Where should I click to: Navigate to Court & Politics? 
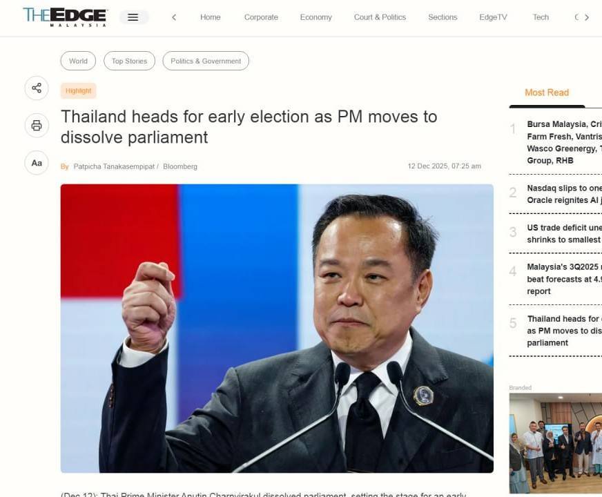pyautogui.click(x=380, y=17)
